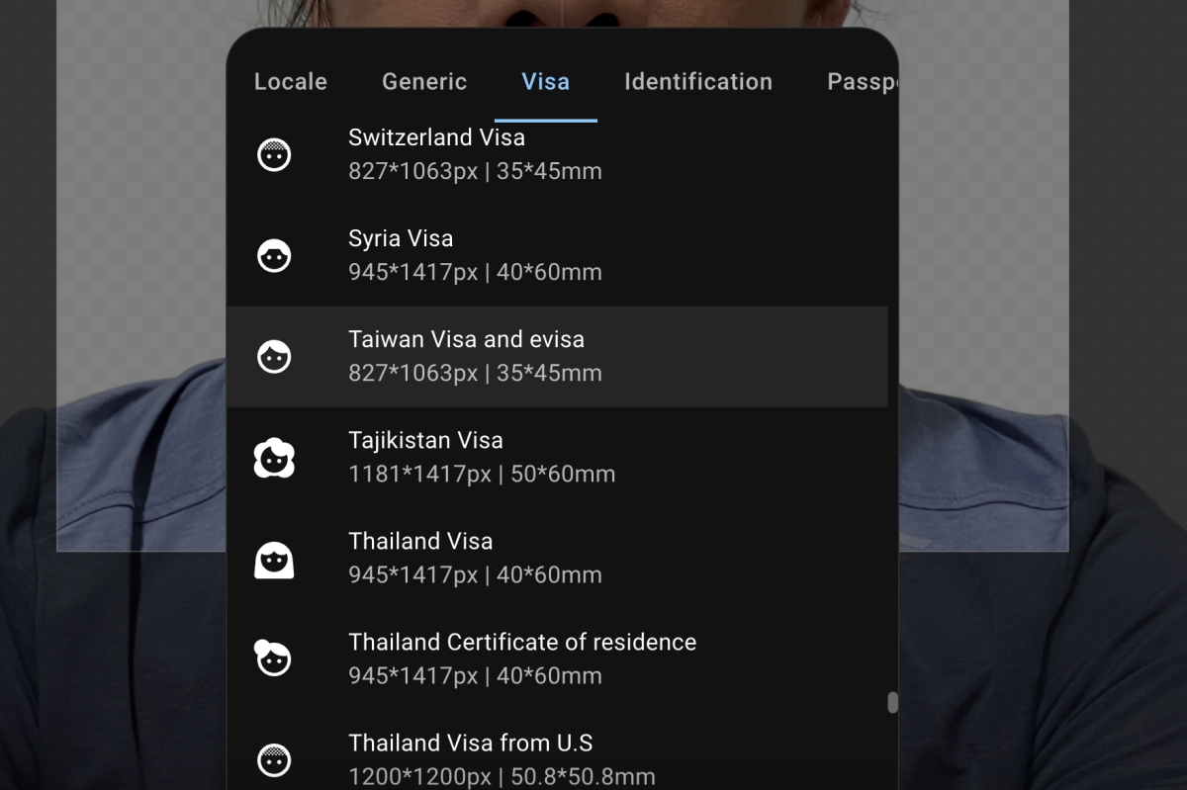
Task: Select the Visa tab
Action: tap(546, 82)
